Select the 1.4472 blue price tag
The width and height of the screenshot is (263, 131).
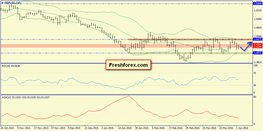[257, 40]
